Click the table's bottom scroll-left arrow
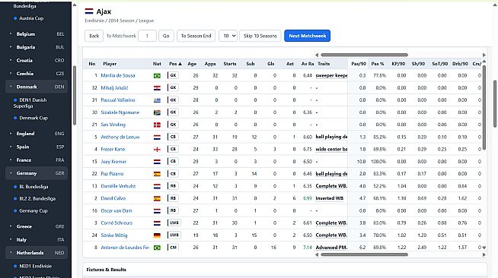The image size is (498, 278). point(317,254)
